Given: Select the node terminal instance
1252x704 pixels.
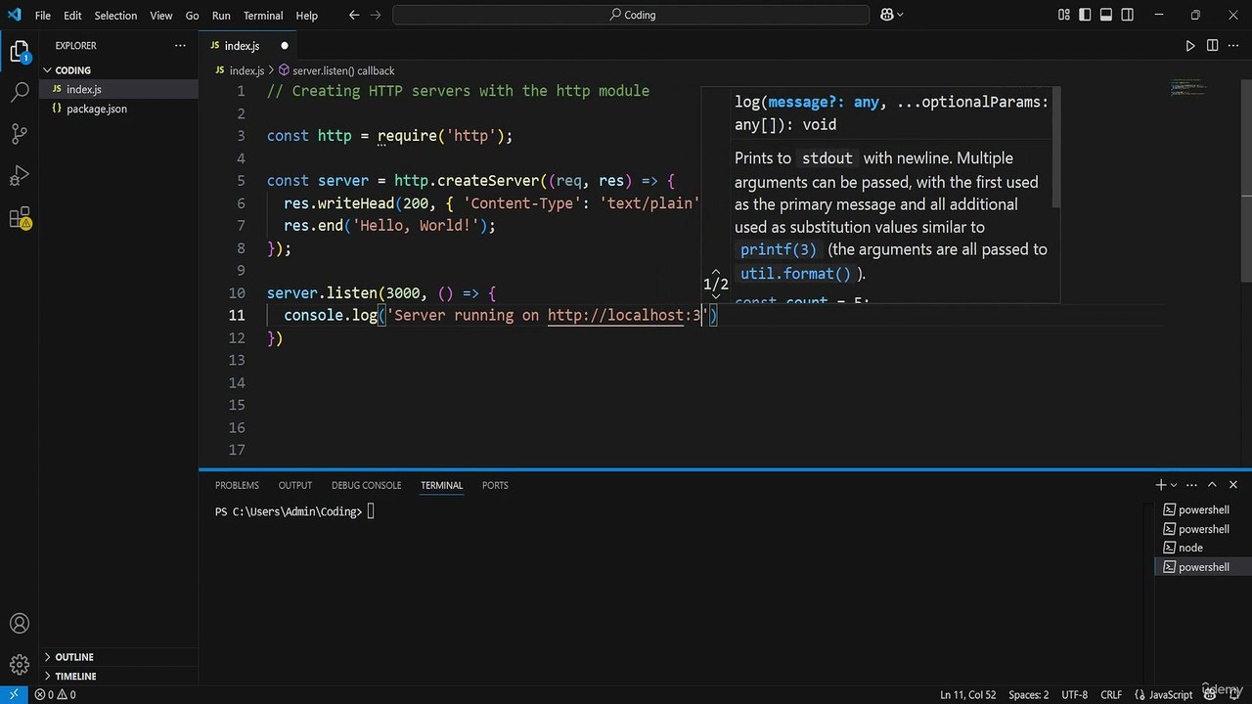Looking at the screenshot, I should tap(1203, 548).
